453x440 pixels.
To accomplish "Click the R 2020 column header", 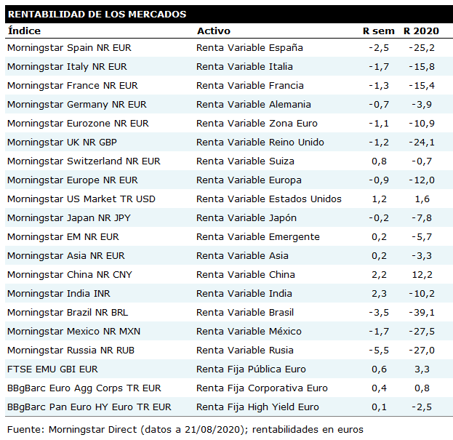I will pyautogui.click(x=422, y=31).
